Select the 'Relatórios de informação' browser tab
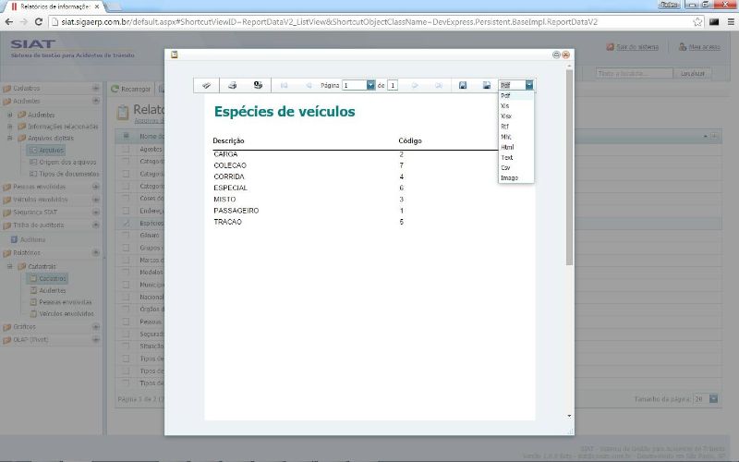Viewport: 739px width, 462px height. 55,6
